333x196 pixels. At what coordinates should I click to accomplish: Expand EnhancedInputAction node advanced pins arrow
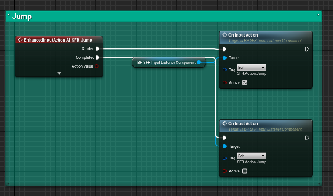(59, 73)
